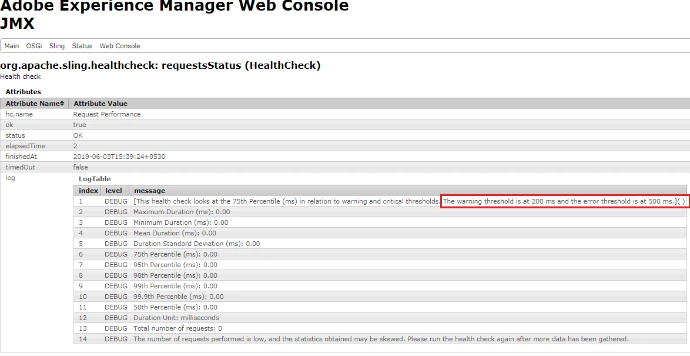Select the 75th Percentile health check description message

pos(409,201)
